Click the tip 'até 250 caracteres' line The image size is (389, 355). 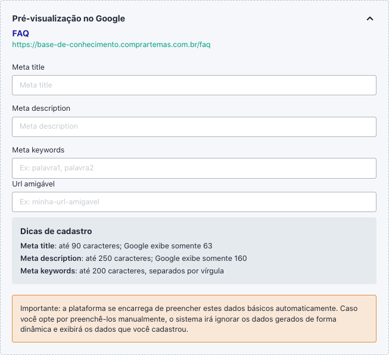tap(133, 259)
